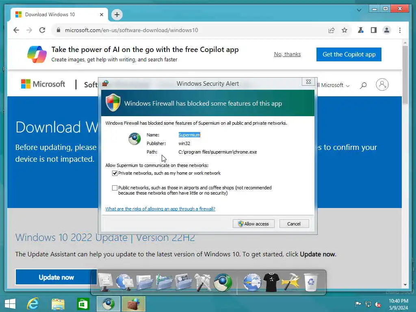This screenshot has height=312, width=416.
Task: Click the Microsoft logo on the page
Action: pyautogui.click(x=43, y=84)
